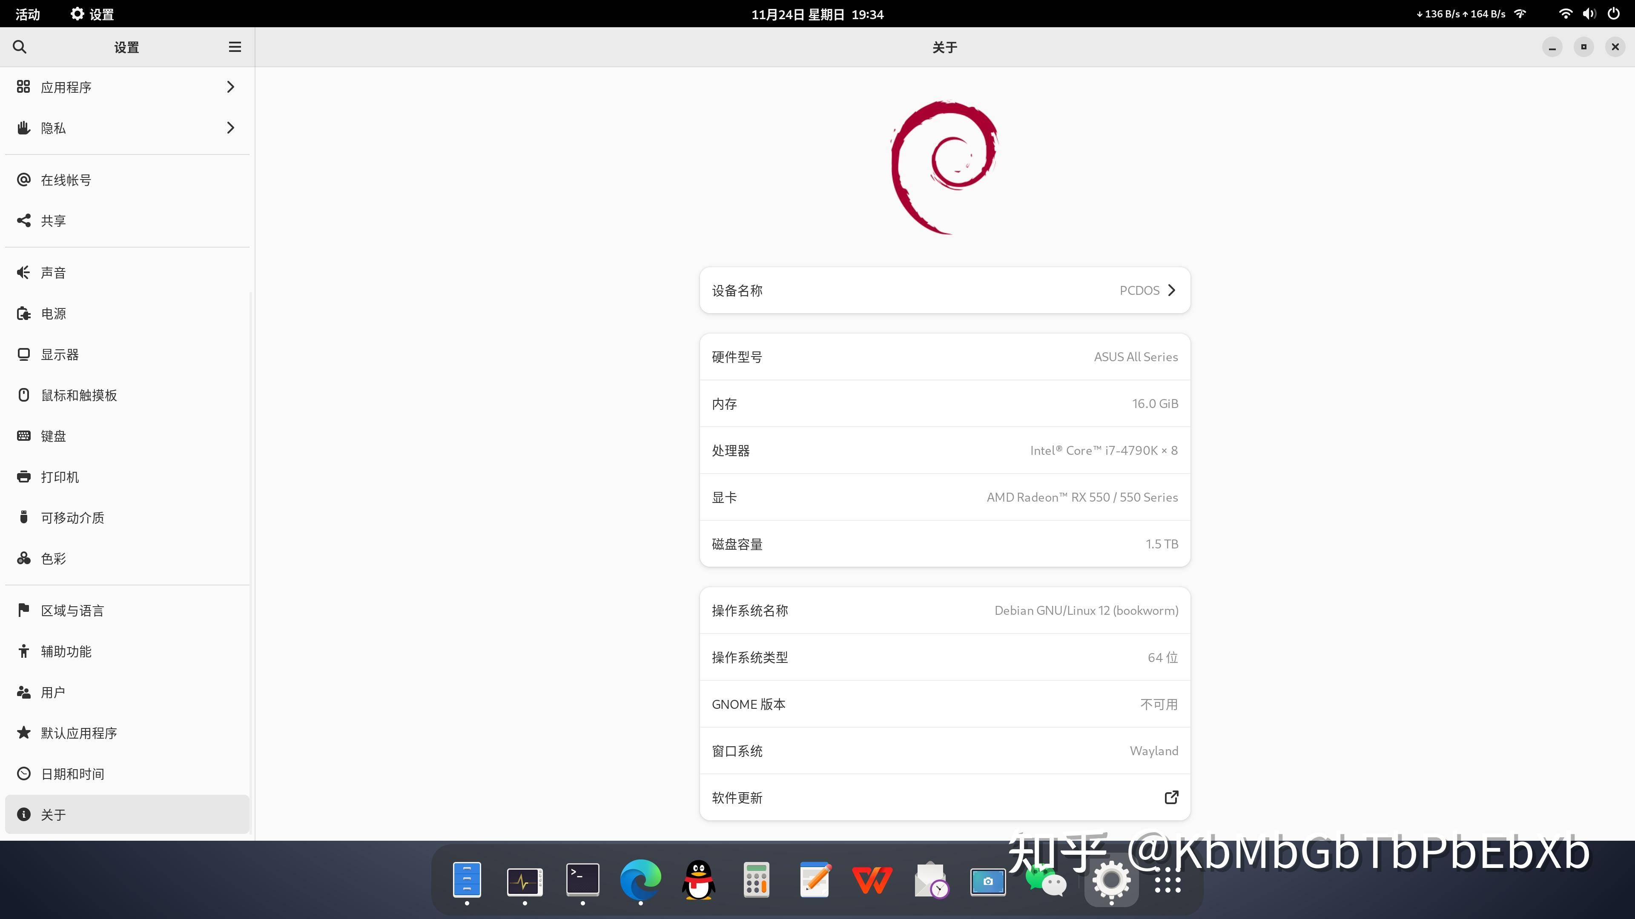Click the chevron next to PCDOS
The height and width of the screenshot is (919, 1635).
click(x=1172, y=291)
